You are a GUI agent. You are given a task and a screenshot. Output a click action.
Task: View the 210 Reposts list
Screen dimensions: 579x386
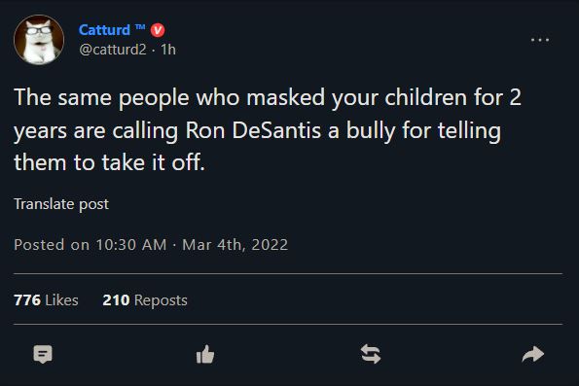(145, 300)
